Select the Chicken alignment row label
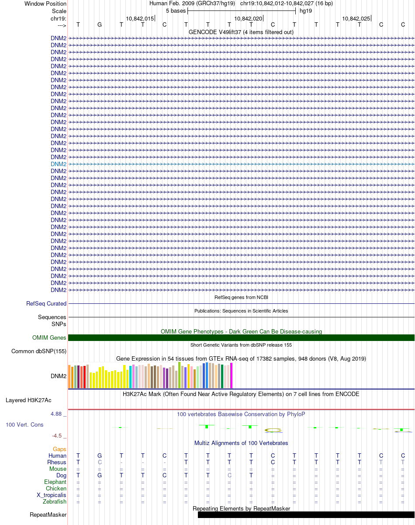 [56, 488]
